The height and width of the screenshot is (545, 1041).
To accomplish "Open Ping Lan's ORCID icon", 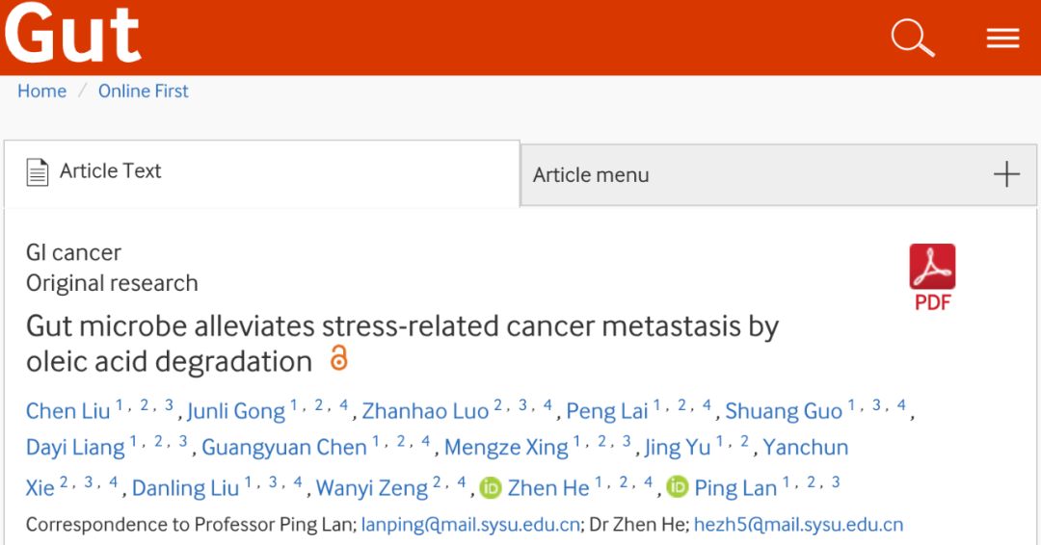I will click(678, 487).
